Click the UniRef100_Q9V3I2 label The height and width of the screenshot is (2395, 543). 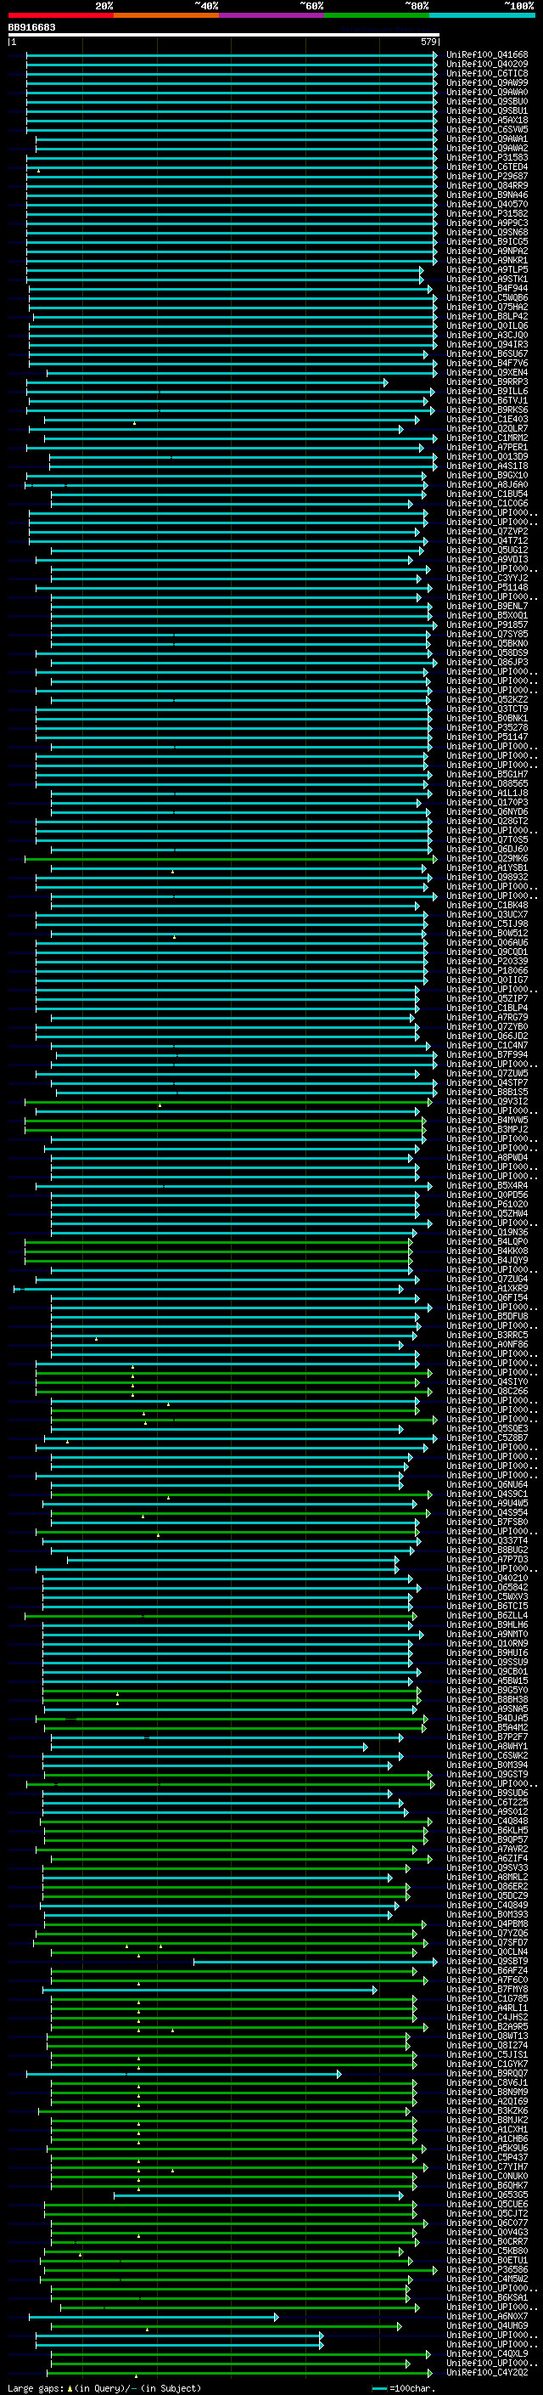[x=487, y=1102]
